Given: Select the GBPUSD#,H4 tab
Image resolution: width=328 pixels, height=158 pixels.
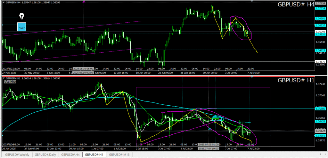Looking at the screenshot, I should pos(70,154).
